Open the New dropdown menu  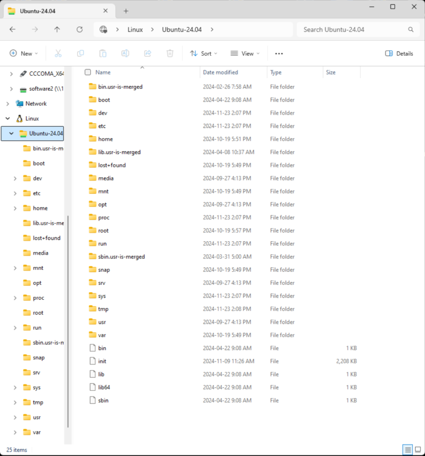coord(24,53)
